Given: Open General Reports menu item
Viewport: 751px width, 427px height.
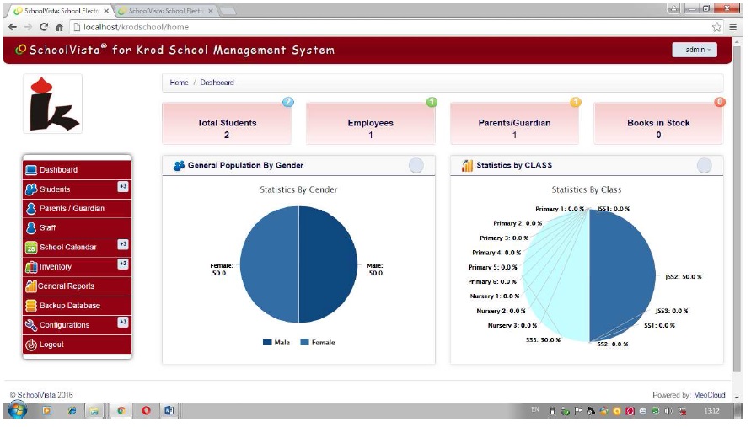Looking at the screenshot, I should point(66,286).
